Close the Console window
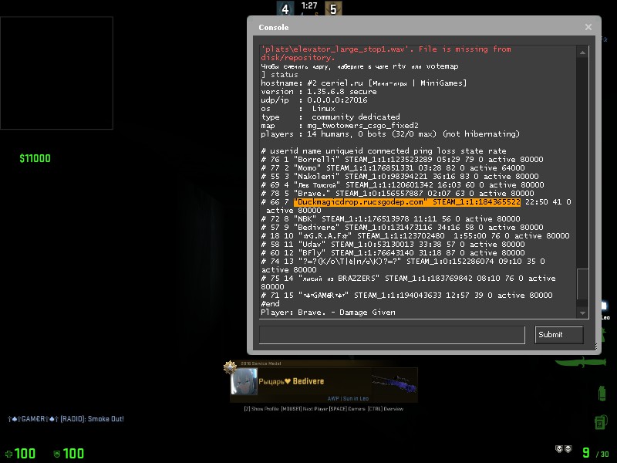 coord(588,27)
